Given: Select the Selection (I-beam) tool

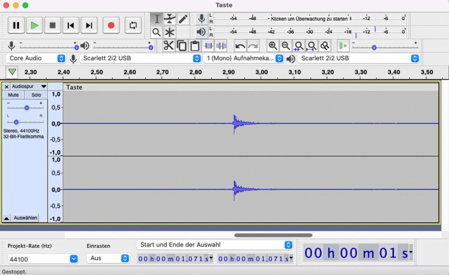Looking at the screenshot, I should point(157,19).
